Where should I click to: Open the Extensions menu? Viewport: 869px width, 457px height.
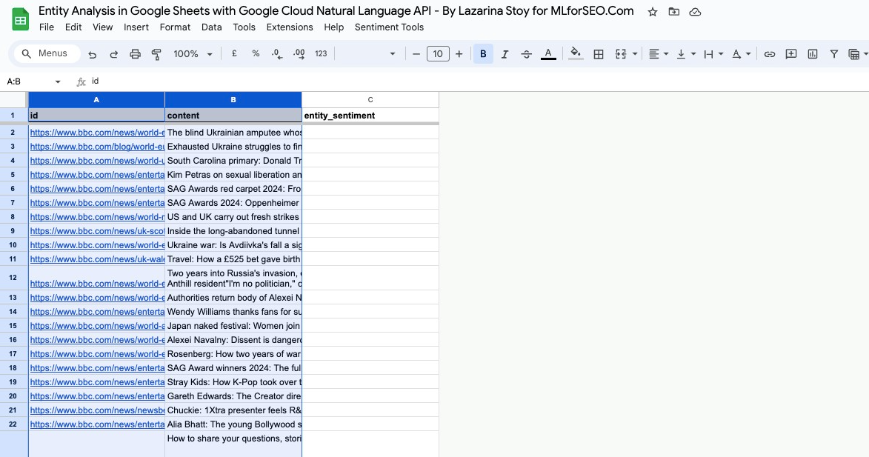290,27
